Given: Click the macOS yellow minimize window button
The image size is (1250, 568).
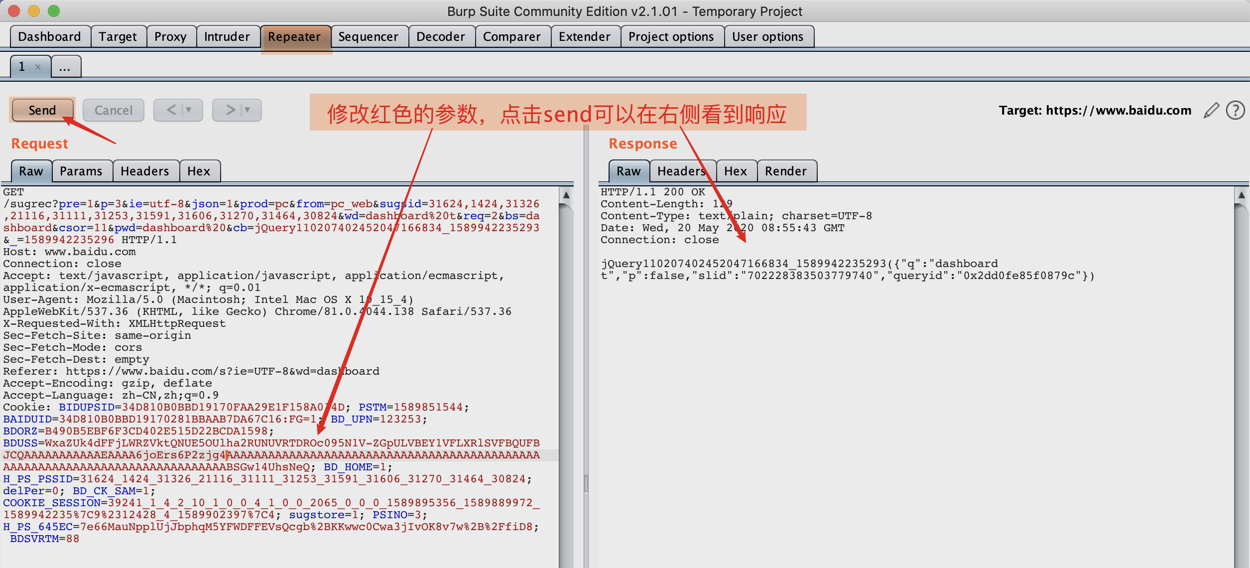Looking at the screenshot, I should [34, 10].
